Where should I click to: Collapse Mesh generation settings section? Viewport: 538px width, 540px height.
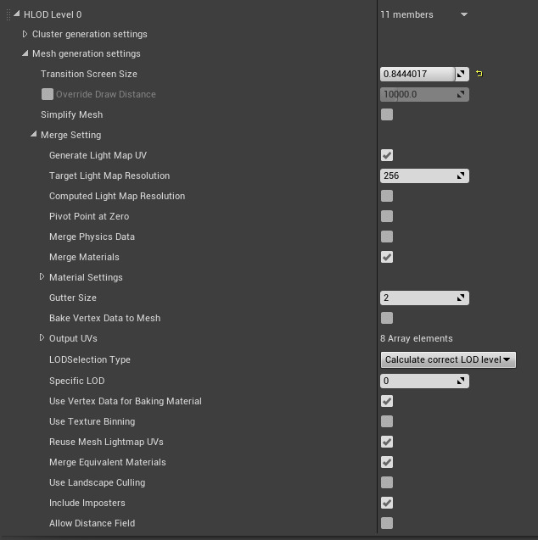pyautogui.click(x=25, y=53)
